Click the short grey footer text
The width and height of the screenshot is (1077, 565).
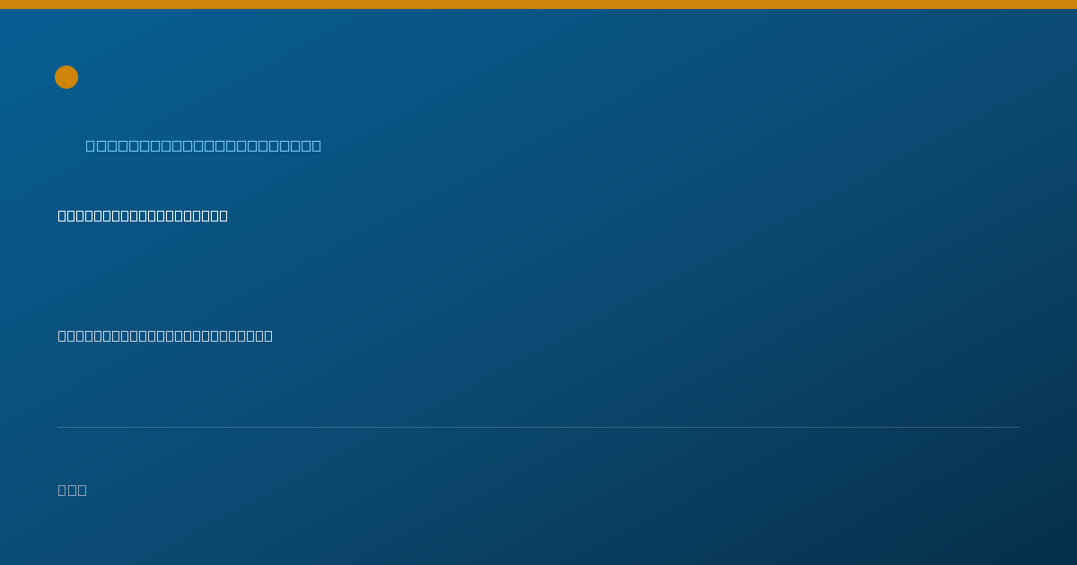coord(73,490)
